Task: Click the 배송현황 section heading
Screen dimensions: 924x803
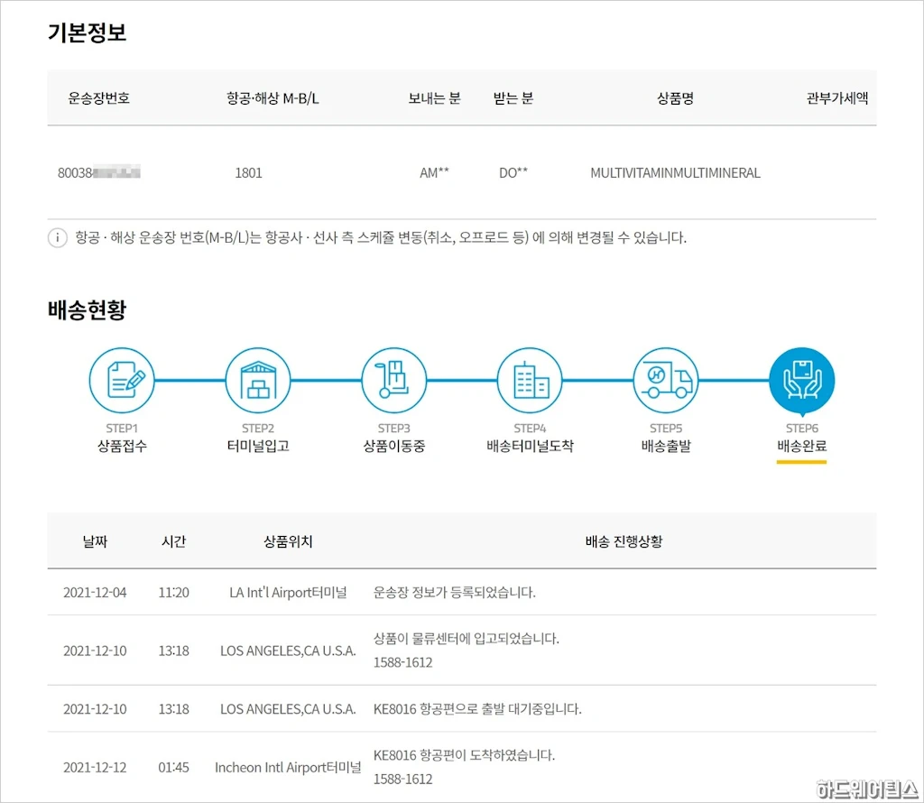Action: tap(88, 309)
